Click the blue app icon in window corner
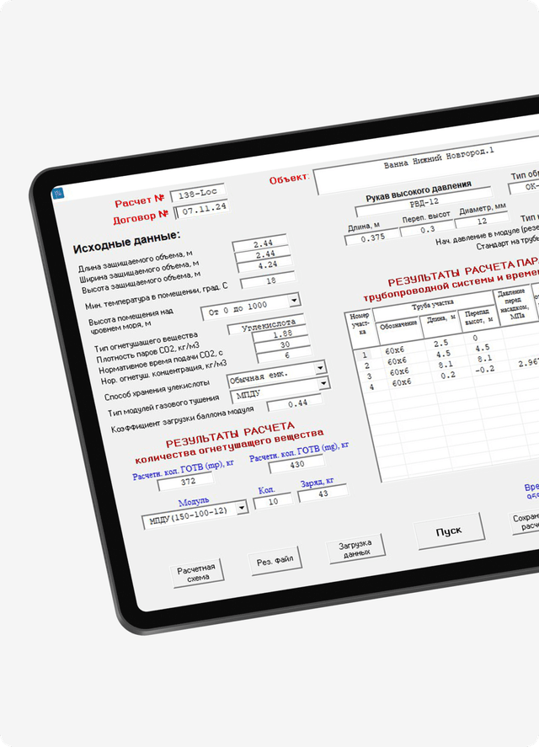This screenshot has height=747, width=539. (x=57, y=193)
